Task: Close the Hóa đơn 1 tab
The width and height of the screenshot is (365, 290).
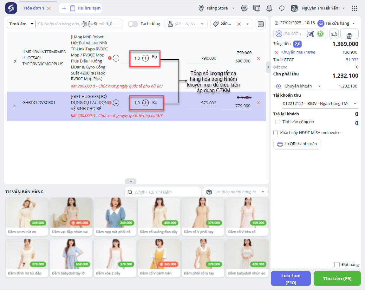Action: [49, 8]
